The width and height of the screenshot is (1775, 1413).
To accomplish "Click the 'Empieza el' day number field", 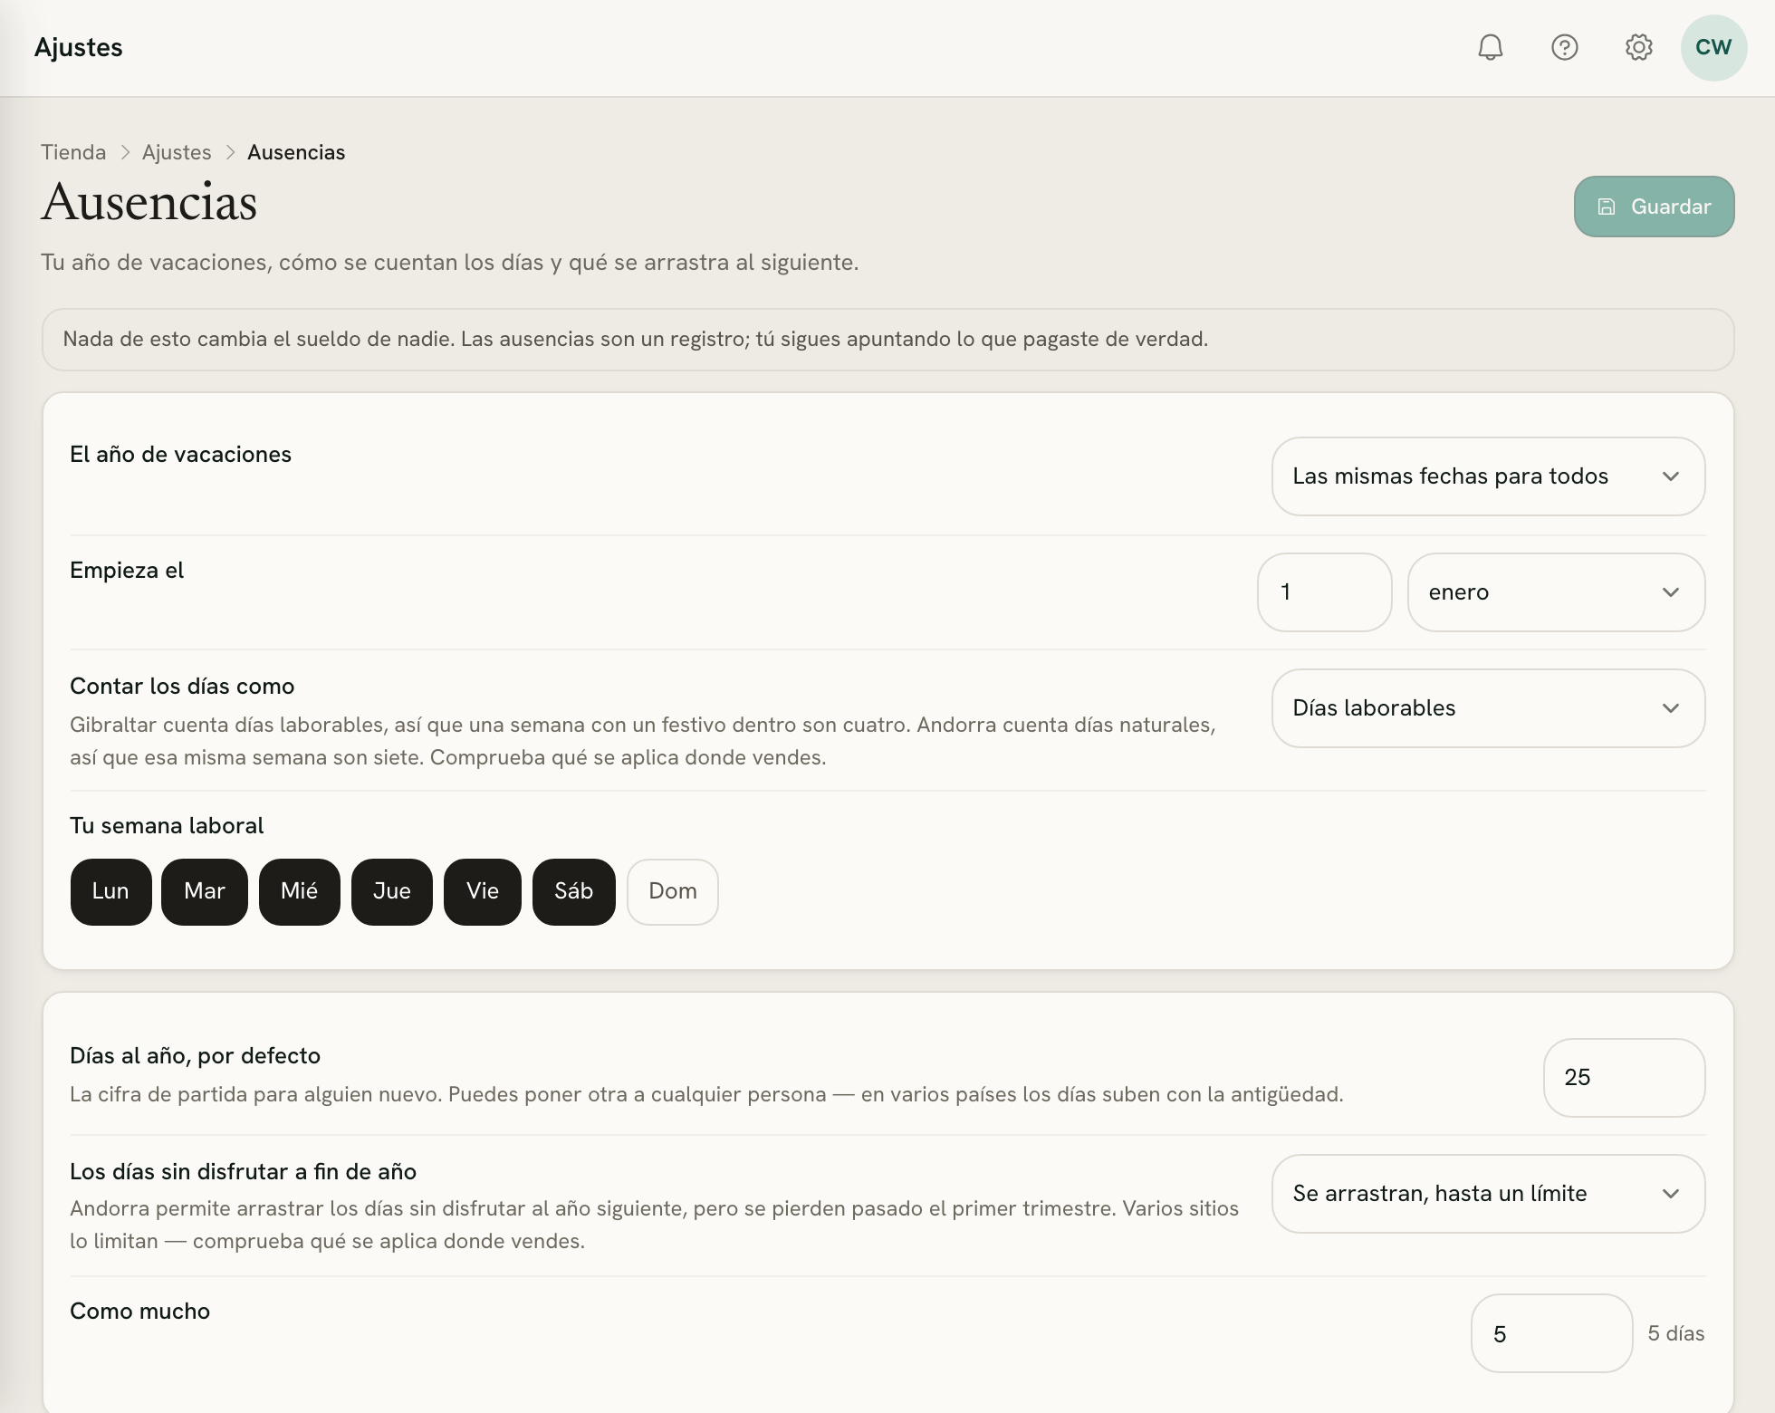I will [x=1324, y=592].
